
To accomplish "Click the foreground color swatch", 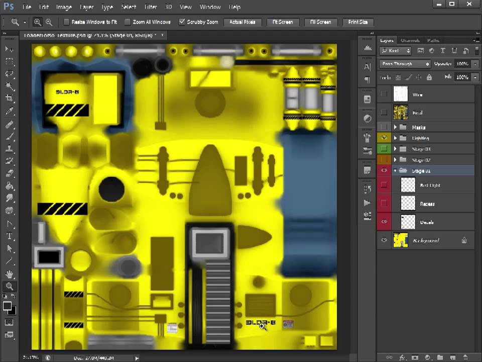I will click(7, 306).
